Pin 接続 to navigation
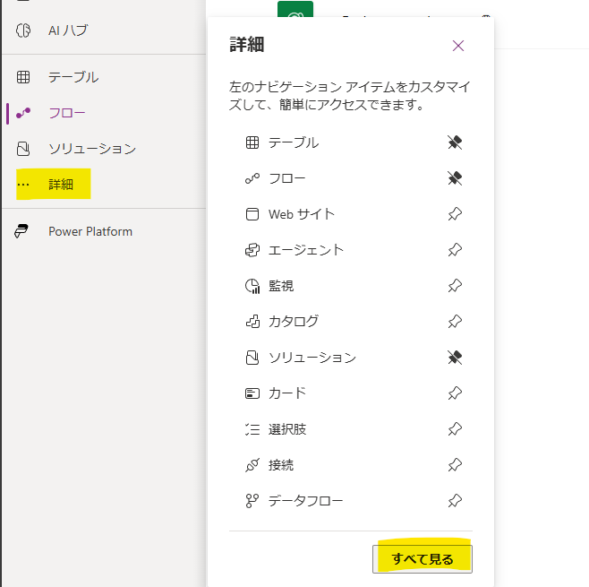 pos(455,465)
